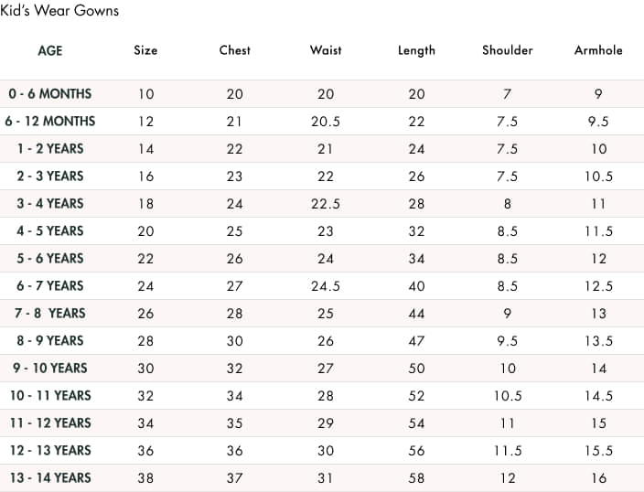Click waist value 24.5 for 6 - 7 years
644x492 pixels.
pos(326,286)
